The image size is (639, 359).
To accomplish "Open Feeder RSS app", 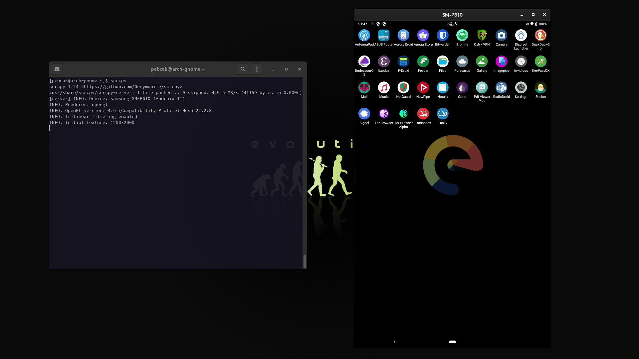I will (423, 61).
